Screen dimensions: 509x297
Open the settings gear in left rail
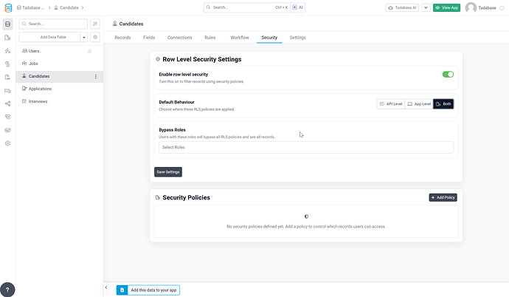tap(8, 143)
